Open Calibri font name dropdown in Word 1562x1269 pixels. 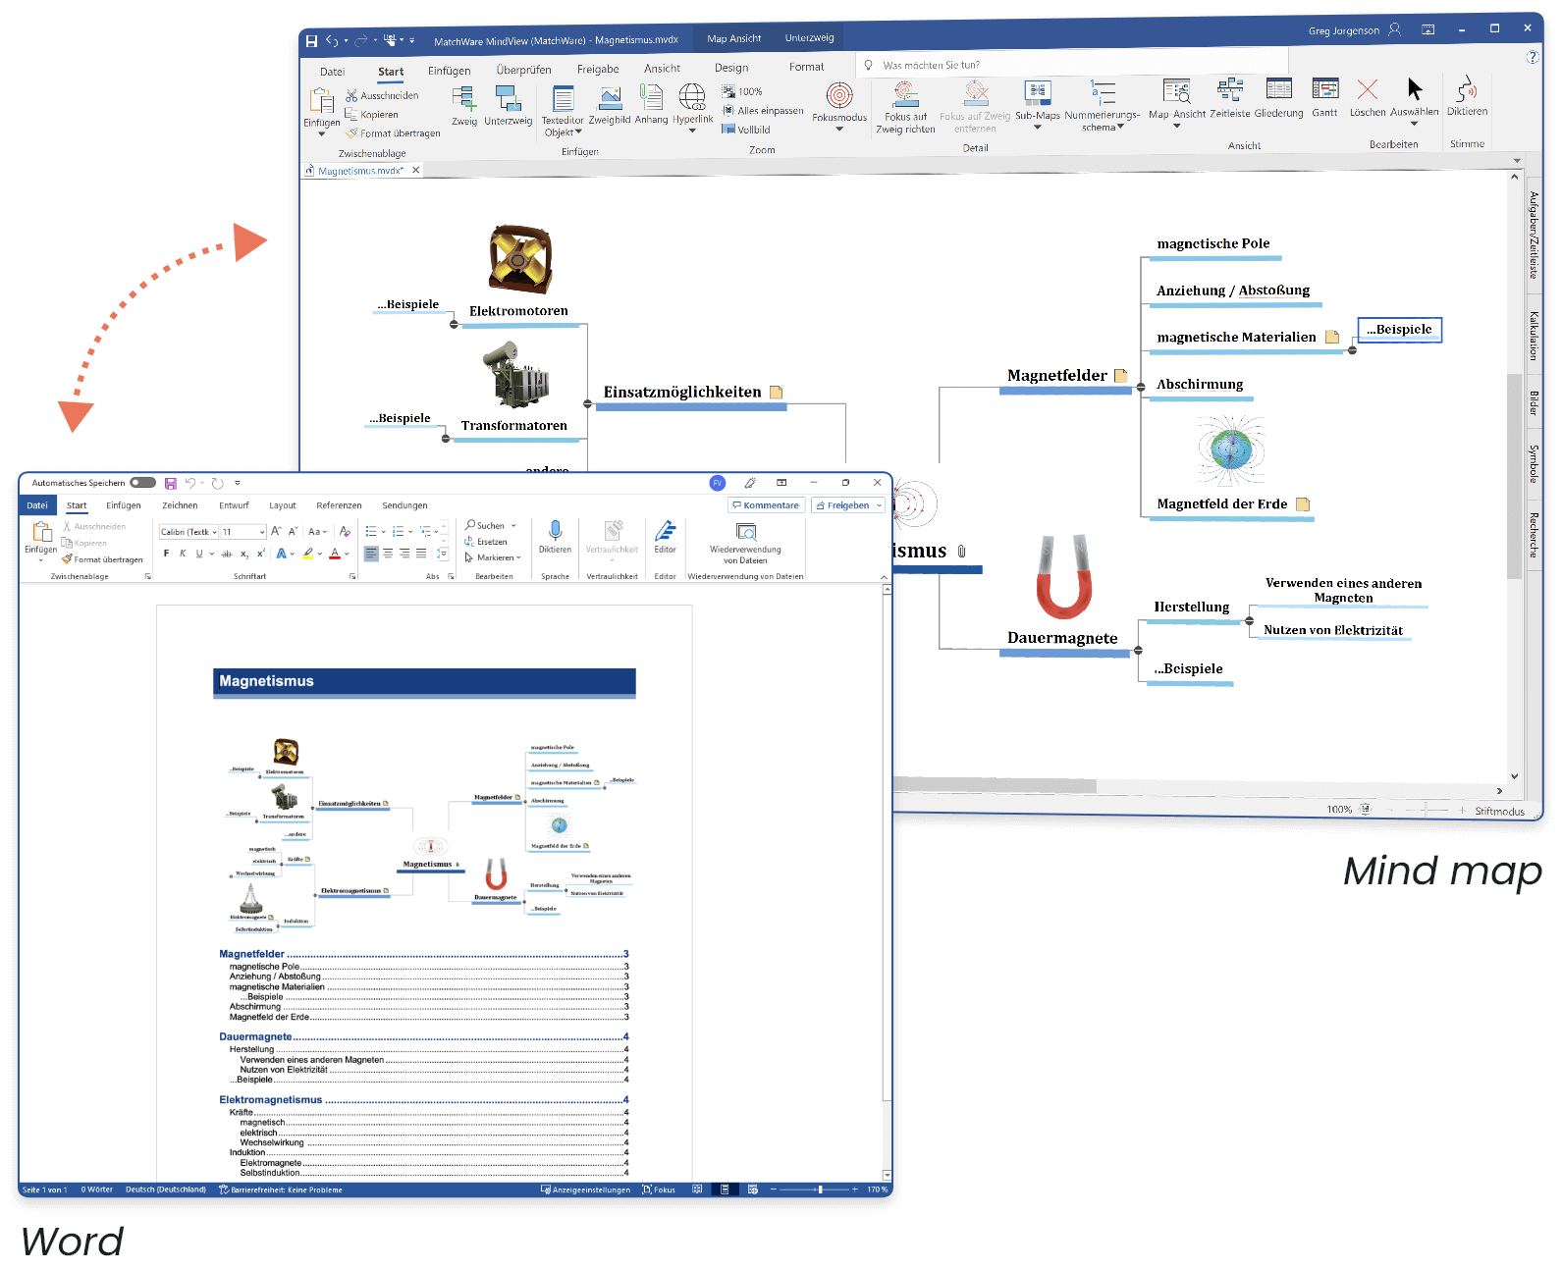click(215, 532)
